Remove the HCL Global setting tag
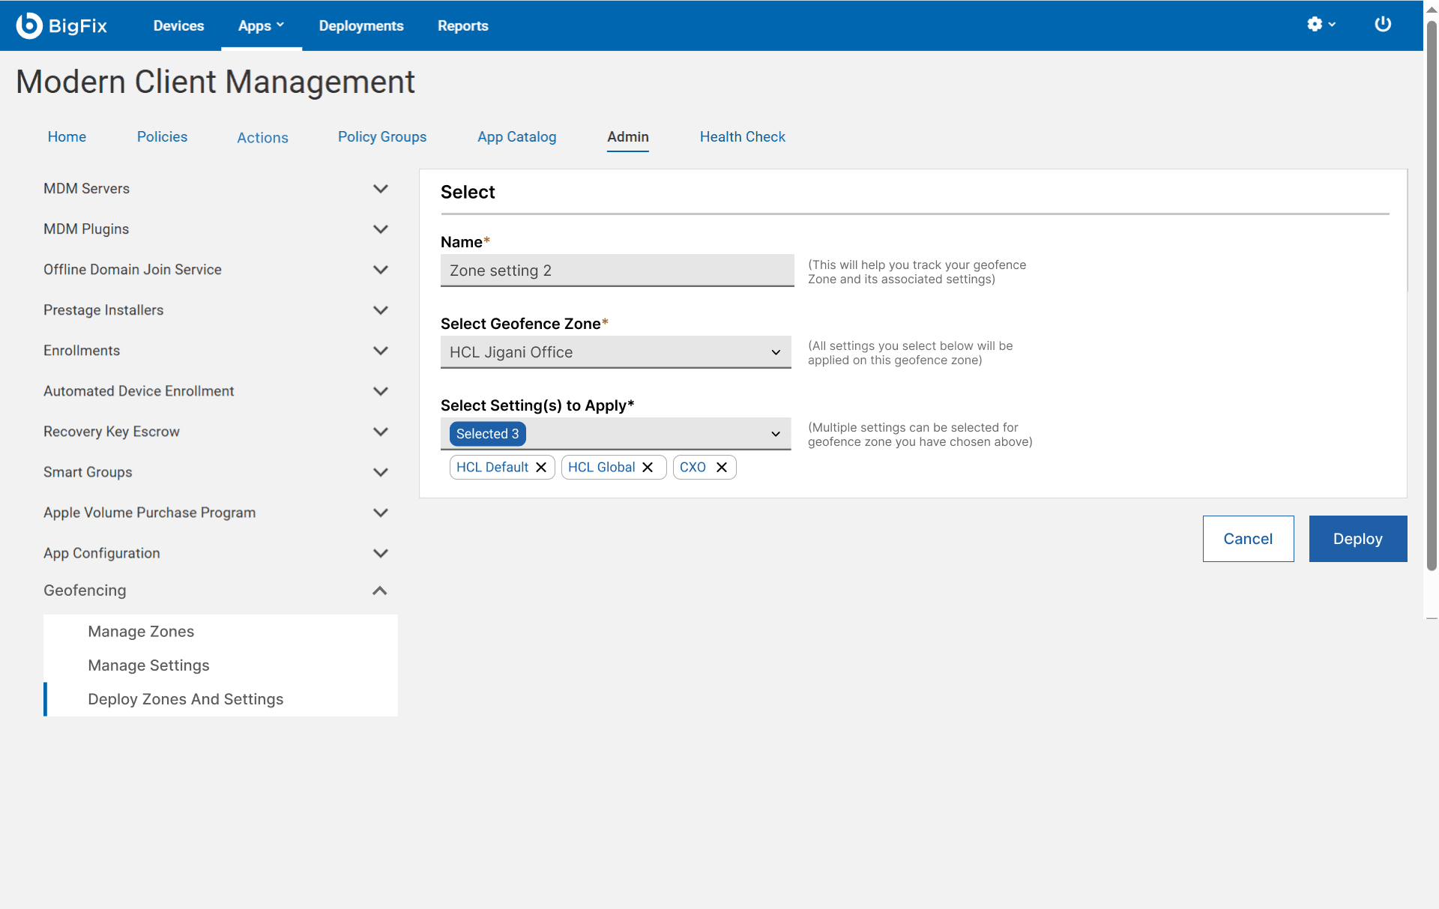The height and width of the screenshot is (909, 1439). click(648, 468)
